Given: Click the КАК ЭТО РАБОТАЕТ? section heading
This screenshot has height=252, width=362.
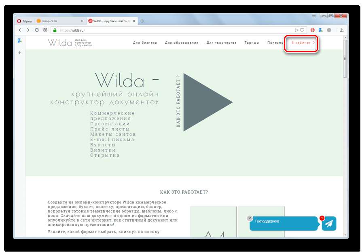Looking at the screenshot, I should 184,192.
